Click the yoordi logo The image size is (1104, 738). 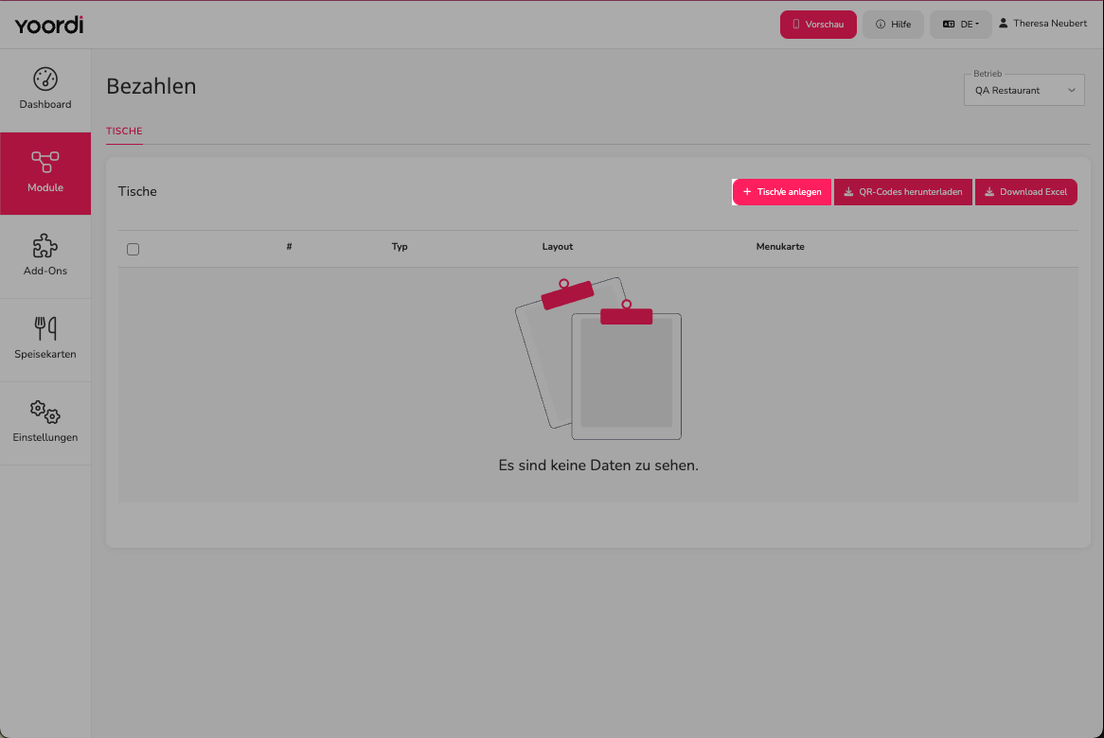(49, 25)
